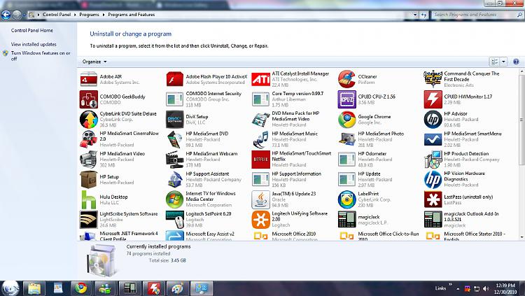
Task: Click the change view icon button
Action: [494, 62]
